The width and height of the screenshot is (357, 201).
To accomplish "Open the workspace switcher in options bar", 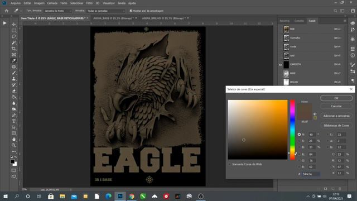I will tap(342, 11).
